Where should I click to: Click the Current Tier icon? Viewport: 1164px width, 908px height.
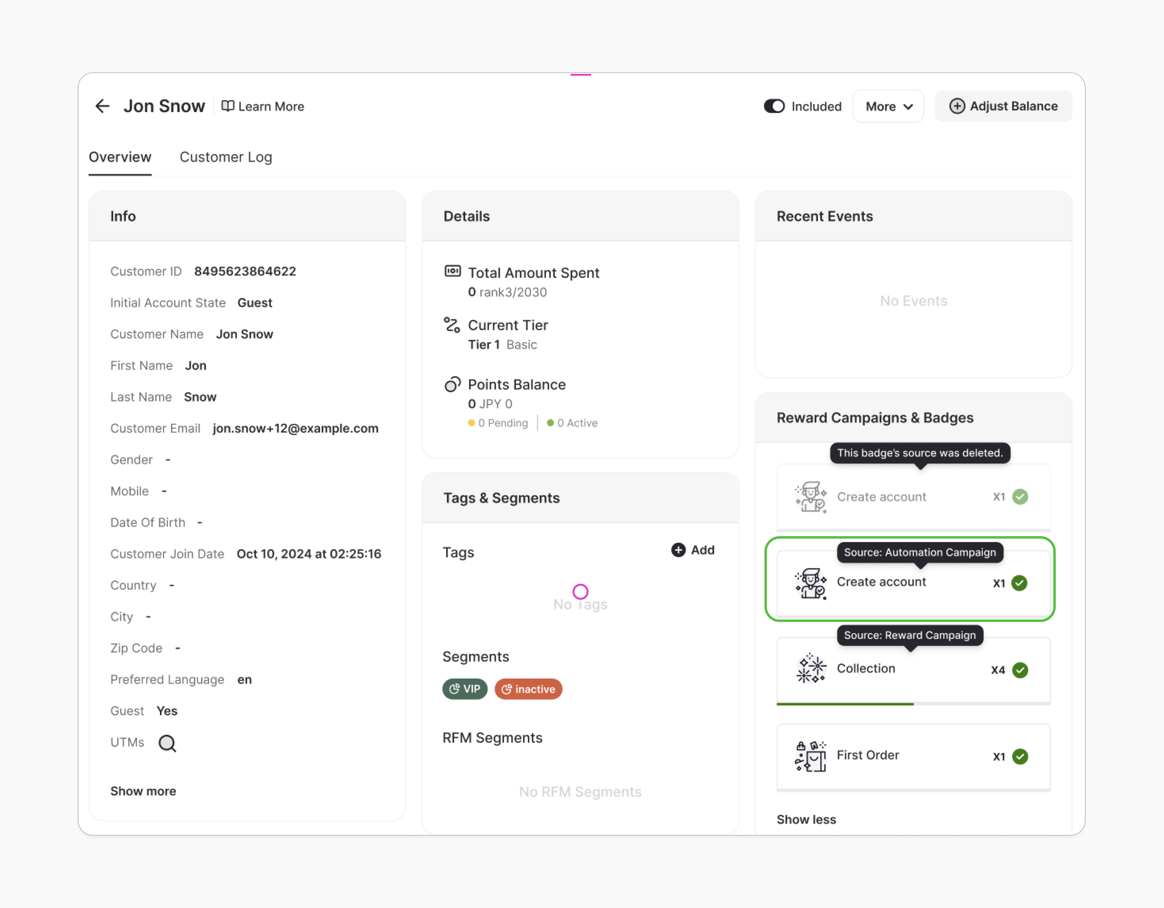pos(452,325)
